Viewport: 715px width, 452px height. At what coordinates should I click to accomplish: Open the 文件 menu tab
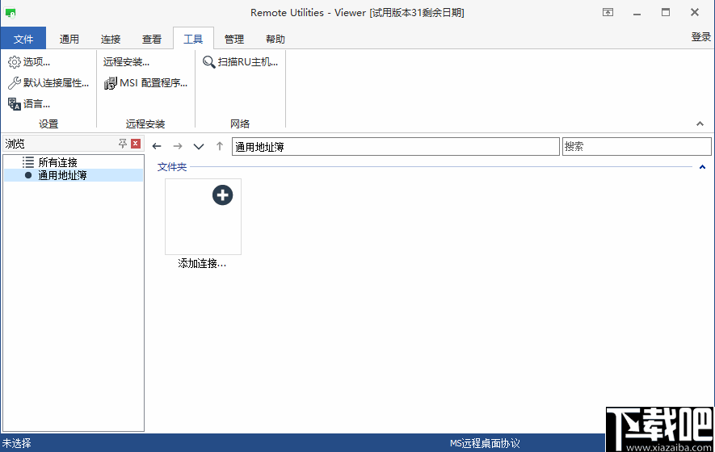click(x=23, y=39)
